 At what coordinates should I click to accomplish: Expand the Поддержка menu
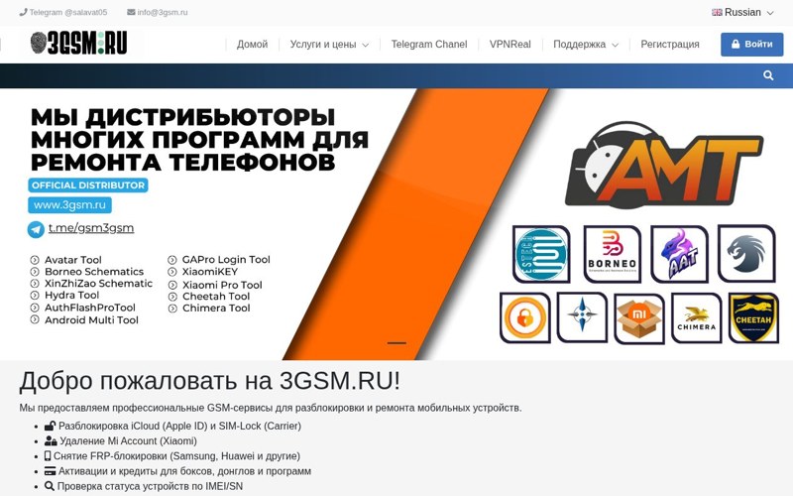point(586,44)
